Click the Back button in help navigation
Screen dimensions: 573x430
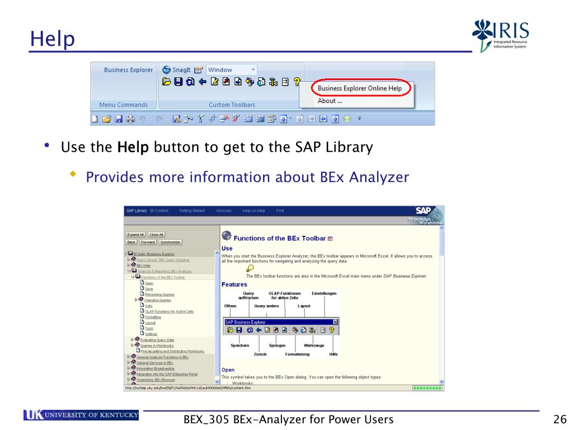(x=131, y=242)
